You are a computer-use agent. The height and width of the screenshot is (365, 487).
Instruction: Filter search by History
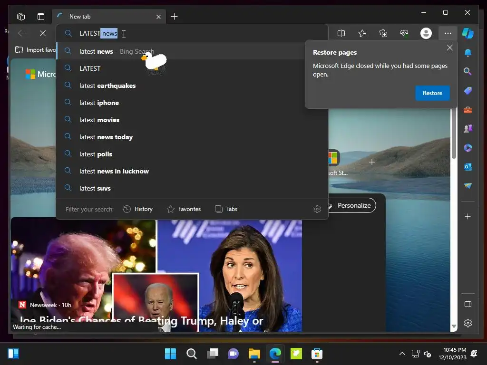[138, 209]
